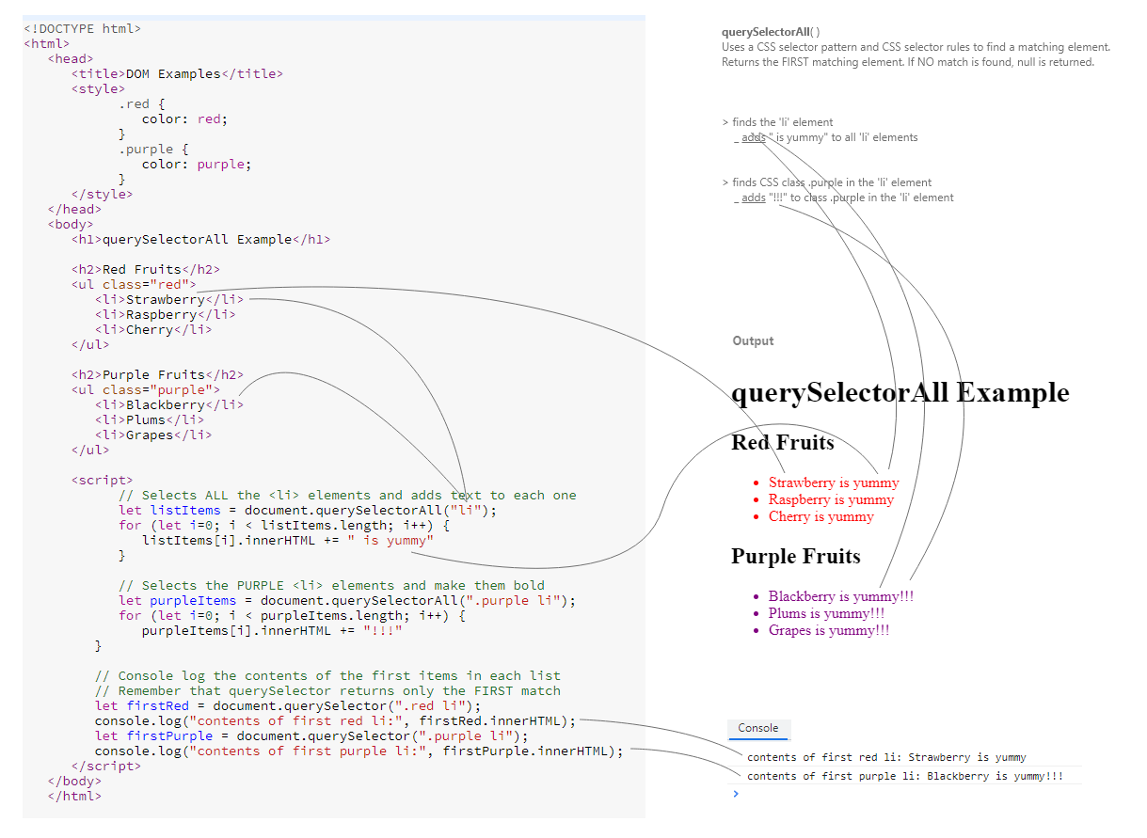
Task: Click the <li>Strawberry</li> code line
Action: click(169, 299)
